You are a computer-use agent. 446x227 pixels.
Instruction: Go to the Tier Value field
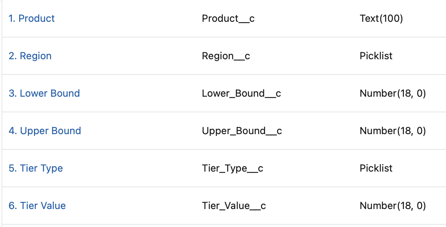click(x=37, y=206)
